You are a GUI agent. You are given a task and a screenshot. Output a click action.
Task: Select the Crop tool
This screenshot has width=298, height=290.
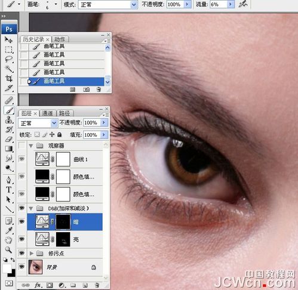pyautogui.click(x=9, y=78)
